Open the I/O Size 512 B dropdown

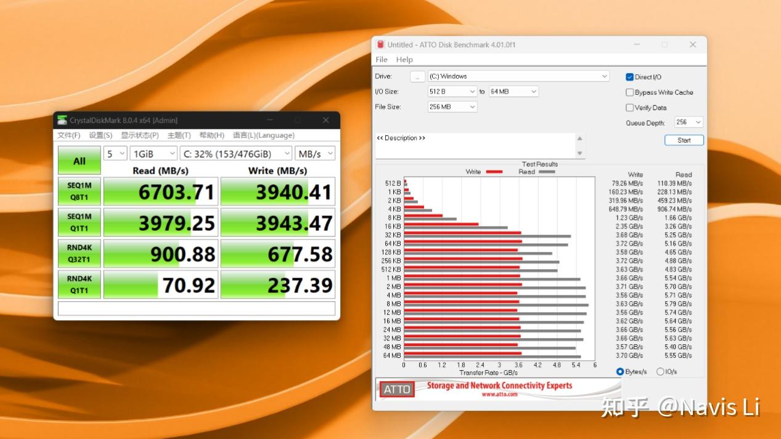452,91
